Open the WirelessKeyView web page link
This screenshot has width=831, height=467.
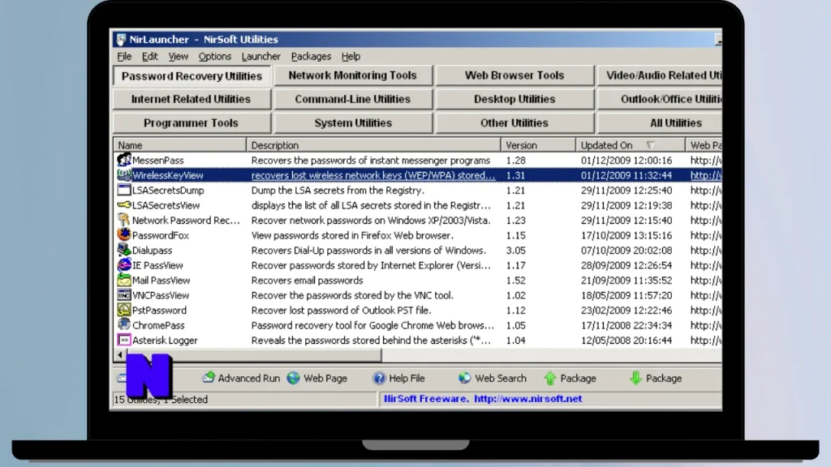pyautogui.click(x=706, y=175)
